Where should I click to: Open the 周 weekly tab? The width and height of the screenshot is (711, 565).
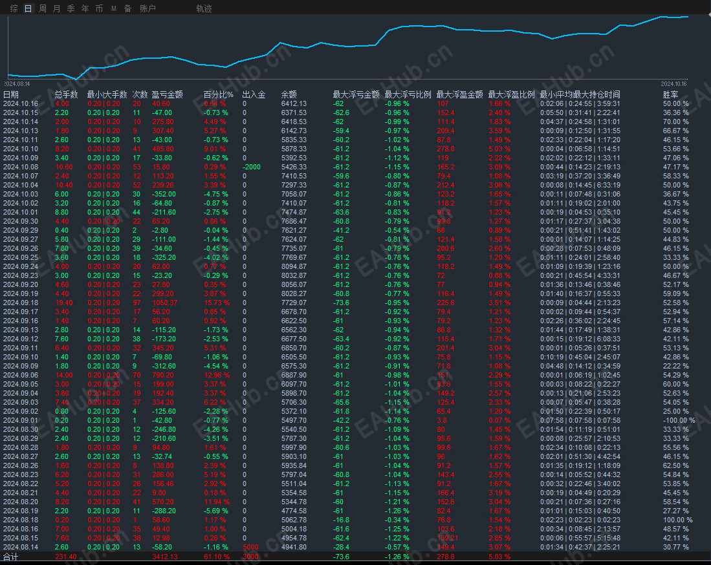(43, 8)
